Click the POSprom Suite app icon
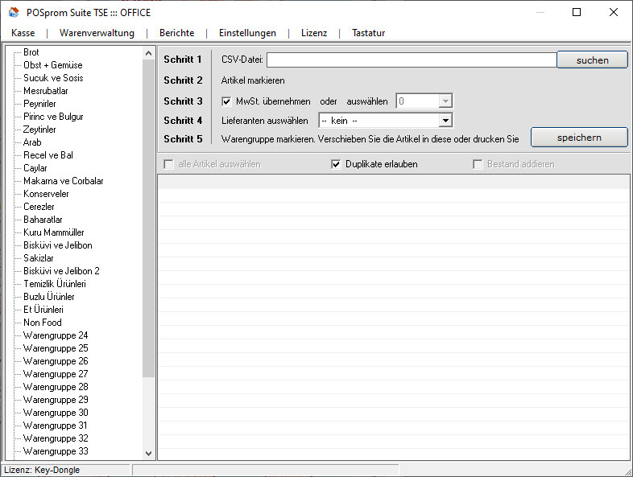 (x=14, y=12)
